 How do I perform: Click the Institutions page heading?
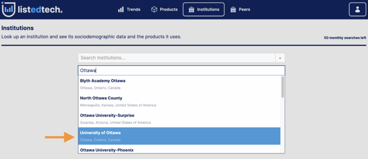(18, 28)
